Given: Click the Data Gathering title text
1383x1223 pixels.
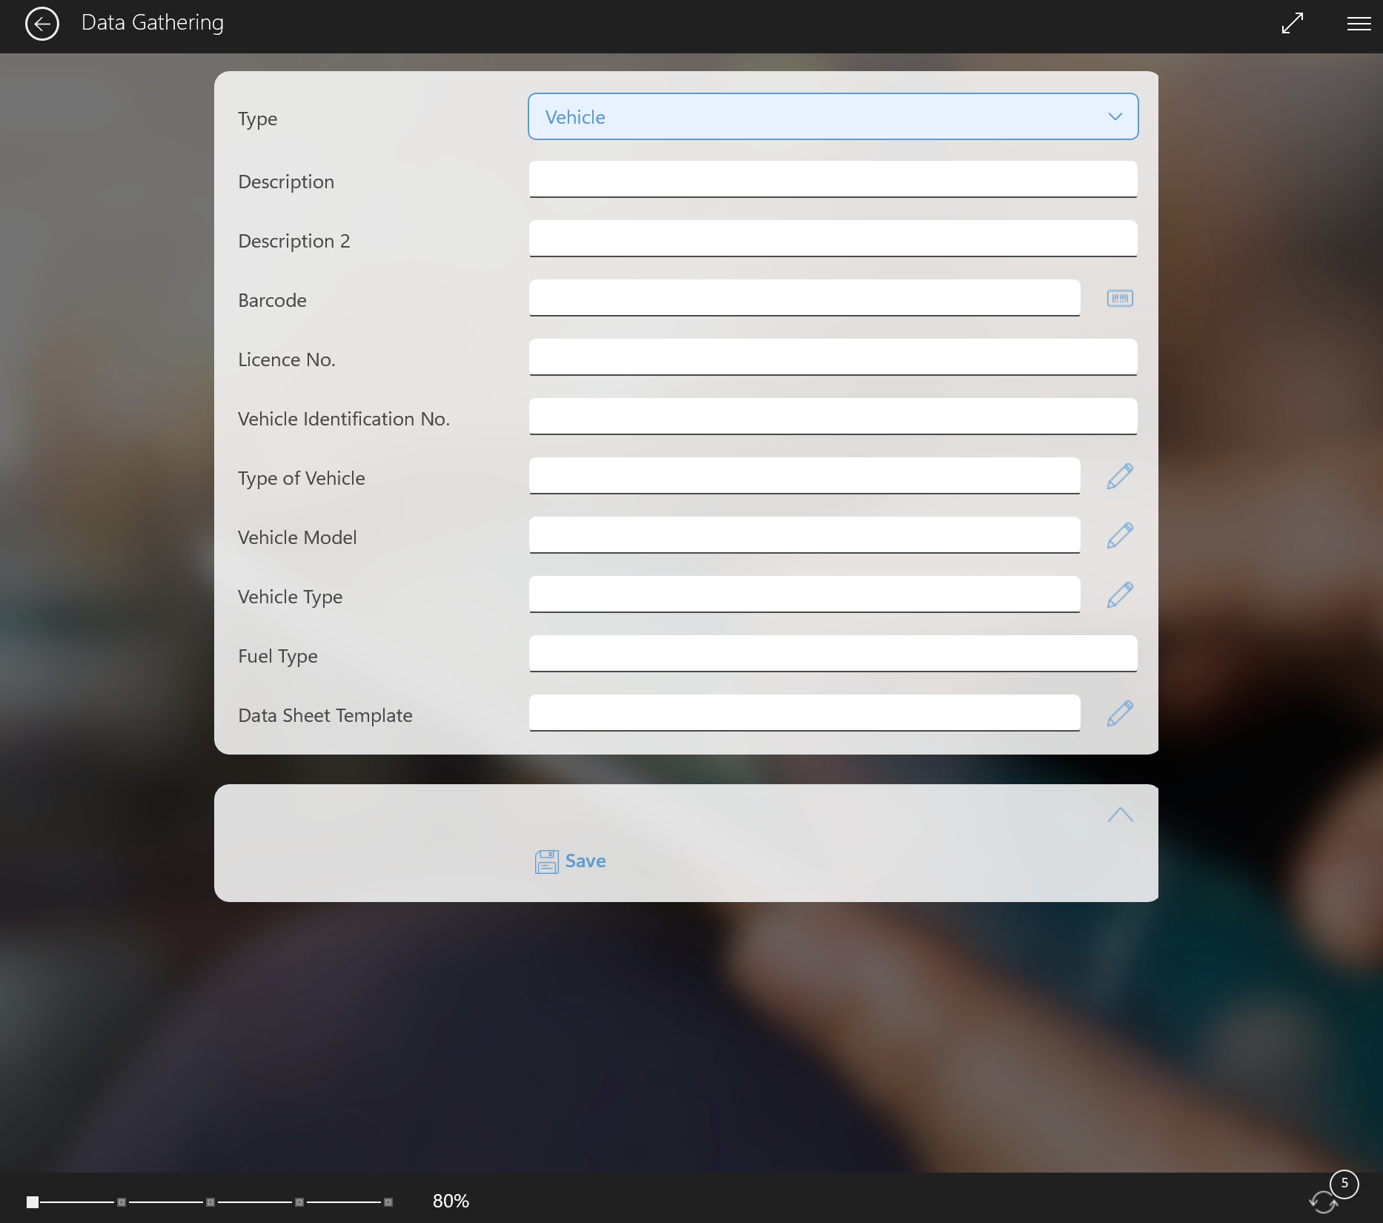Looking at the screenshot, I should [153, 23].
